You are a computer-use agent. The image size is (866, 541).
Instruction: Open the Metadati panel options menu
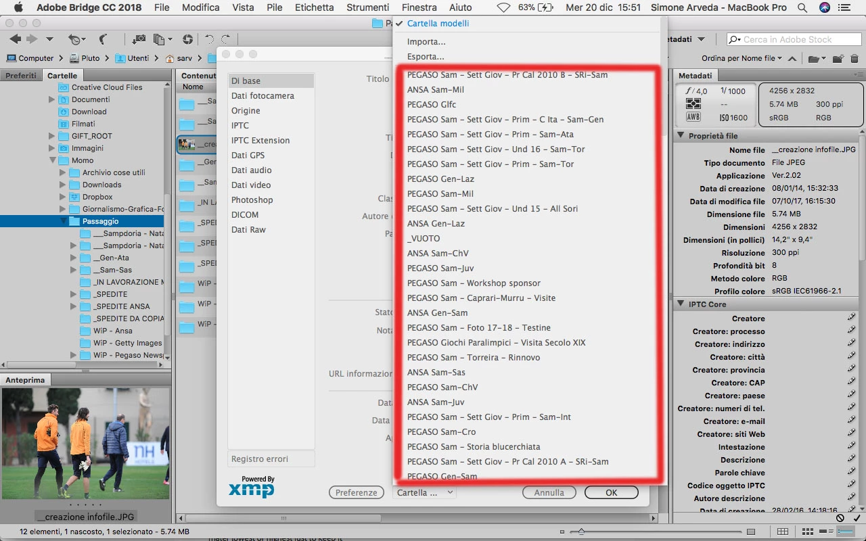point(860,76)
